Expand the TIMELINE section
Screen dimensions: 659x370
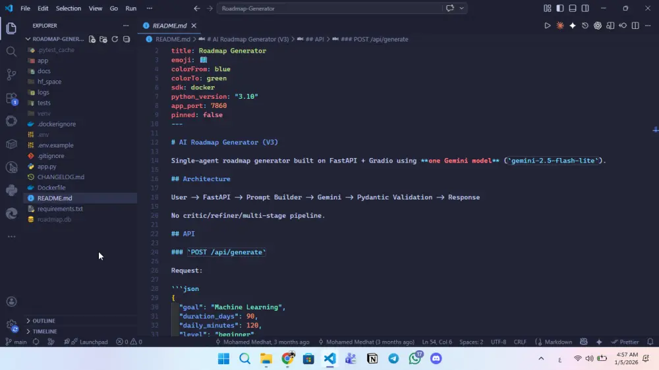point(45,331)
